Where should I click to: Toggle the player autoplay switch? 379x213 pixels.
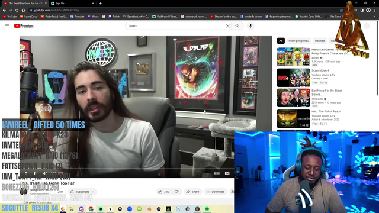coord(217,173)
